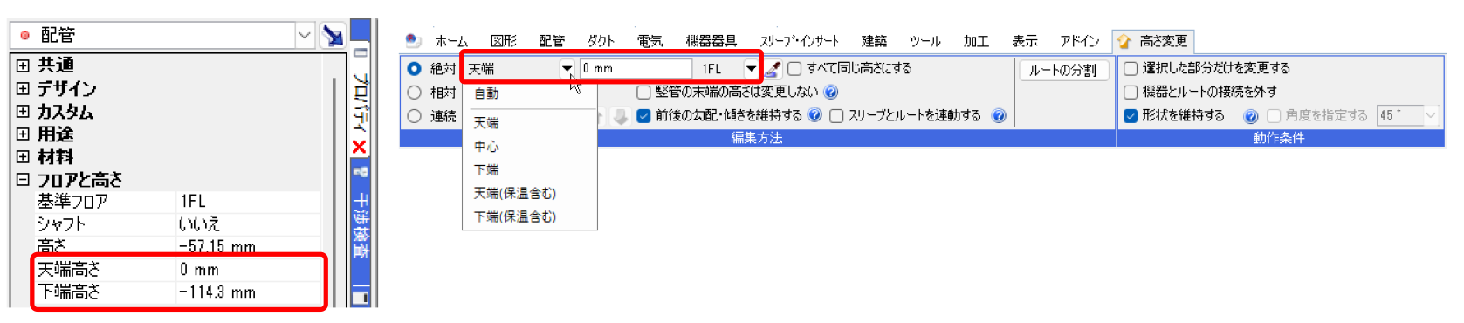Open the 機器器具 ribbon tab
Viewport: 1464px width, 323px height.
click(x=711, y=41)
